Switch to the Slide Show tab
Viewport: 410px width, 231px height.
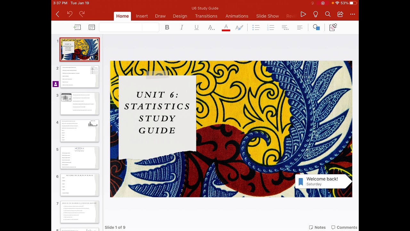click(267, 16)
